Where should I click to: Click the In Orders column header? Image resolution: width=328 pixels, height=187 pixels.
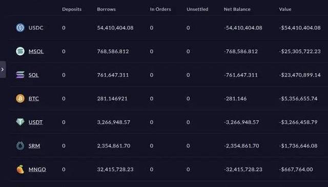tap(160, 9)
